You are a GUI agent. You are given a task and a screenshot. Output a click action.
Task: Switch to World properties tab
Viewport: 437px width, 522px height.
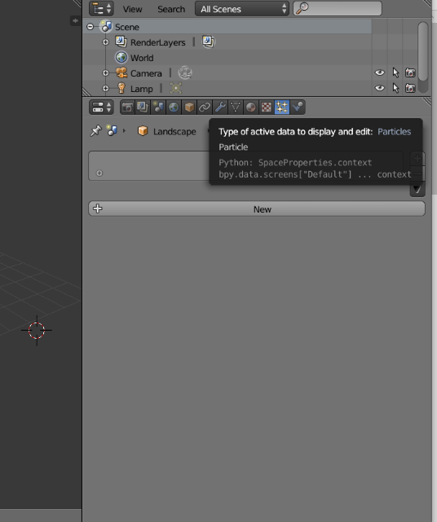point(174,107)
